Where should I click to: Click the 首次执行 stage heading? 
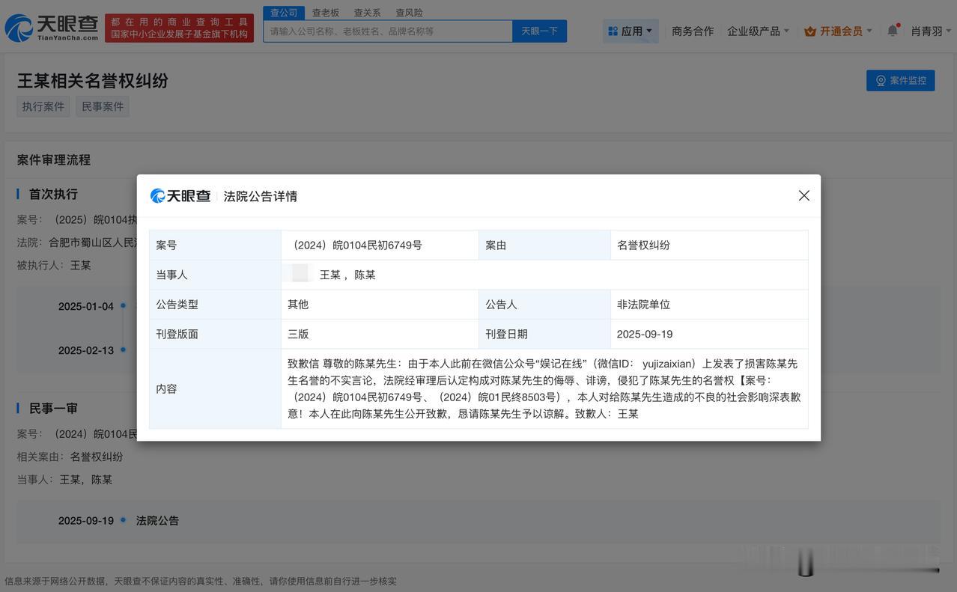pyautogui.click(x=53, y=194)
